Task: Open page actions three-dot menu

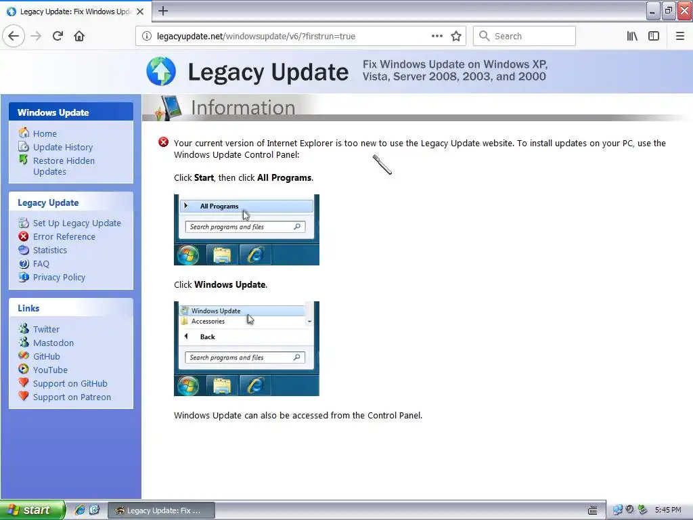Action: (x=437, y=36)
